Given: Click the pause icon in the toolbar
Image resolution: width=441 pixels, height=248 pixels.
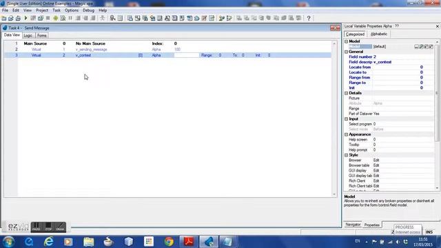Looking at the screenshot, I should (70, 18).
